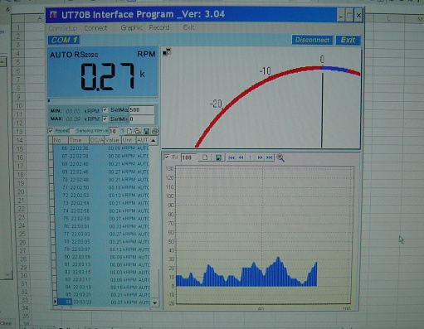The width and height of the screenshot is (424, 329).
Task: Click the new record list icon
Action: coord(129,131)
